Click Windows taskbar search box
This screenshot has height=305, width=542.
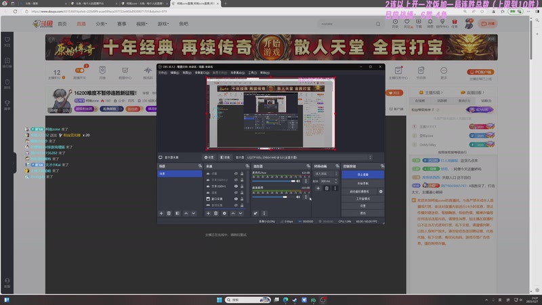tap(248, 300)
